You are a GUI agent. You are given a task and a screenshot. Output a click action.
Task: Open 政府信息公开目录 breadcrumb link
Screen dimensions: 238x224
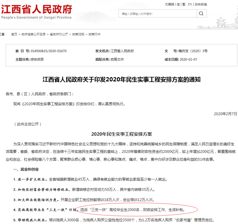pyautogui.click(x=34, y=34)
